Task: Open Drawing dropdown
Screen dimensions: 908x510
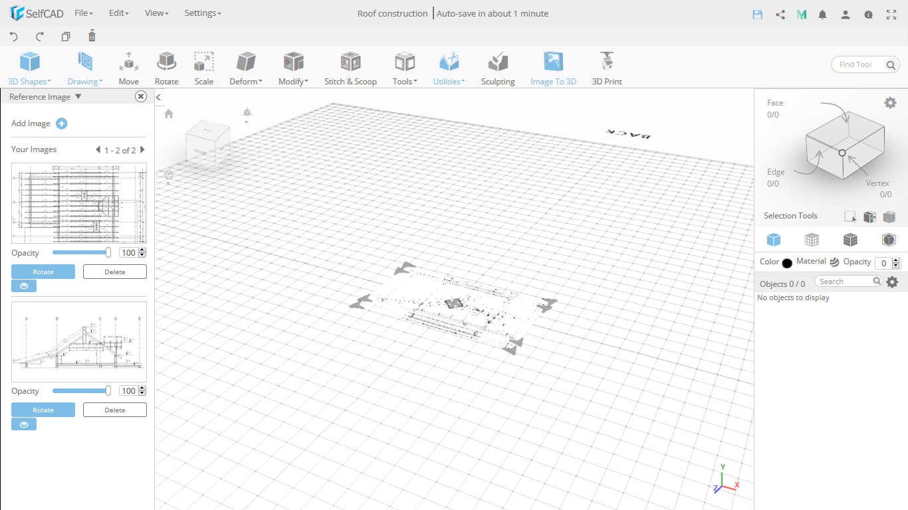Action: tap(85, 69)
